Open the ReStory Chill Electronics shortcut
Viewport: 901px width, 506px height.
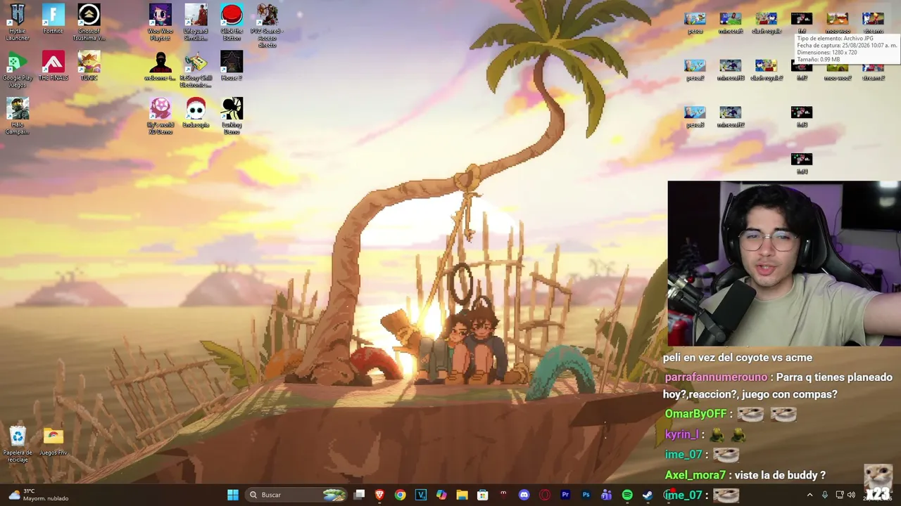[196, 69]
